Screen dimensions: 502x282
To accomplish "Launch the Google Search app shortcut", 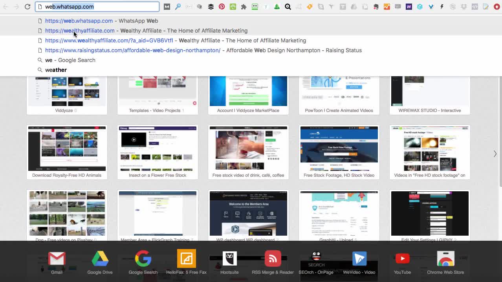I will 143,262.
